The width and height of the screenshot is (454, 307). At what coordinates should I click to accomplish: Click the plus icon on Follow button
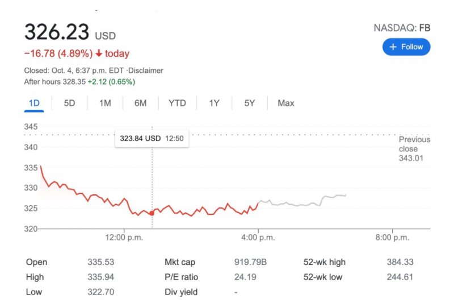pos(393,47)
